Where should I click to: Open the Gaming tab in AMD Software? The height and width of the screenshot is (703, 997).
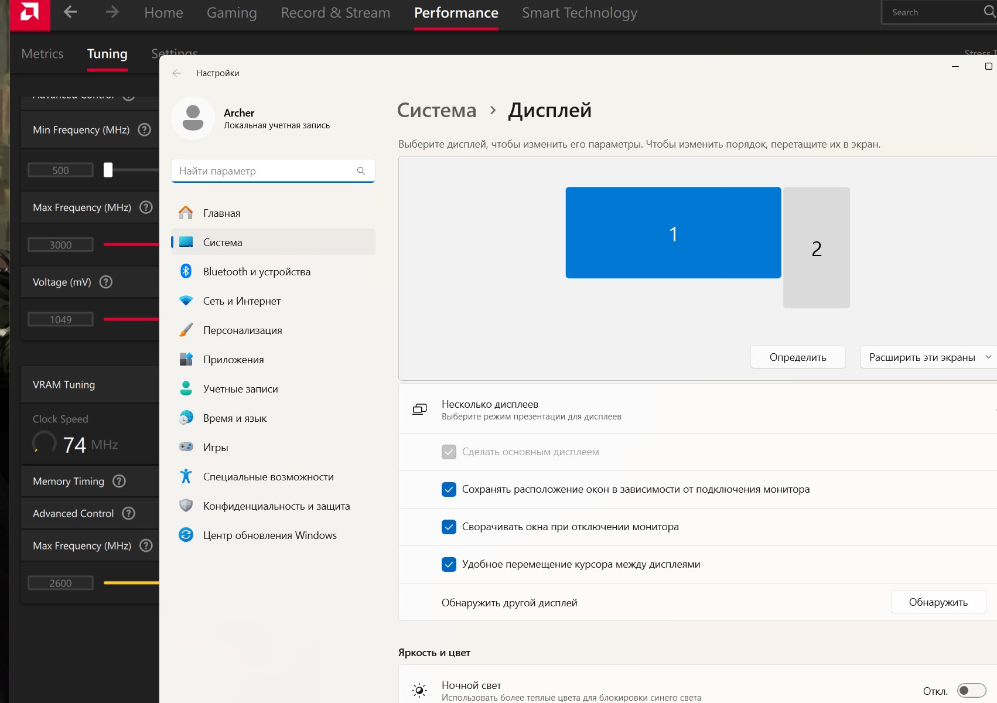click(231, 13)
